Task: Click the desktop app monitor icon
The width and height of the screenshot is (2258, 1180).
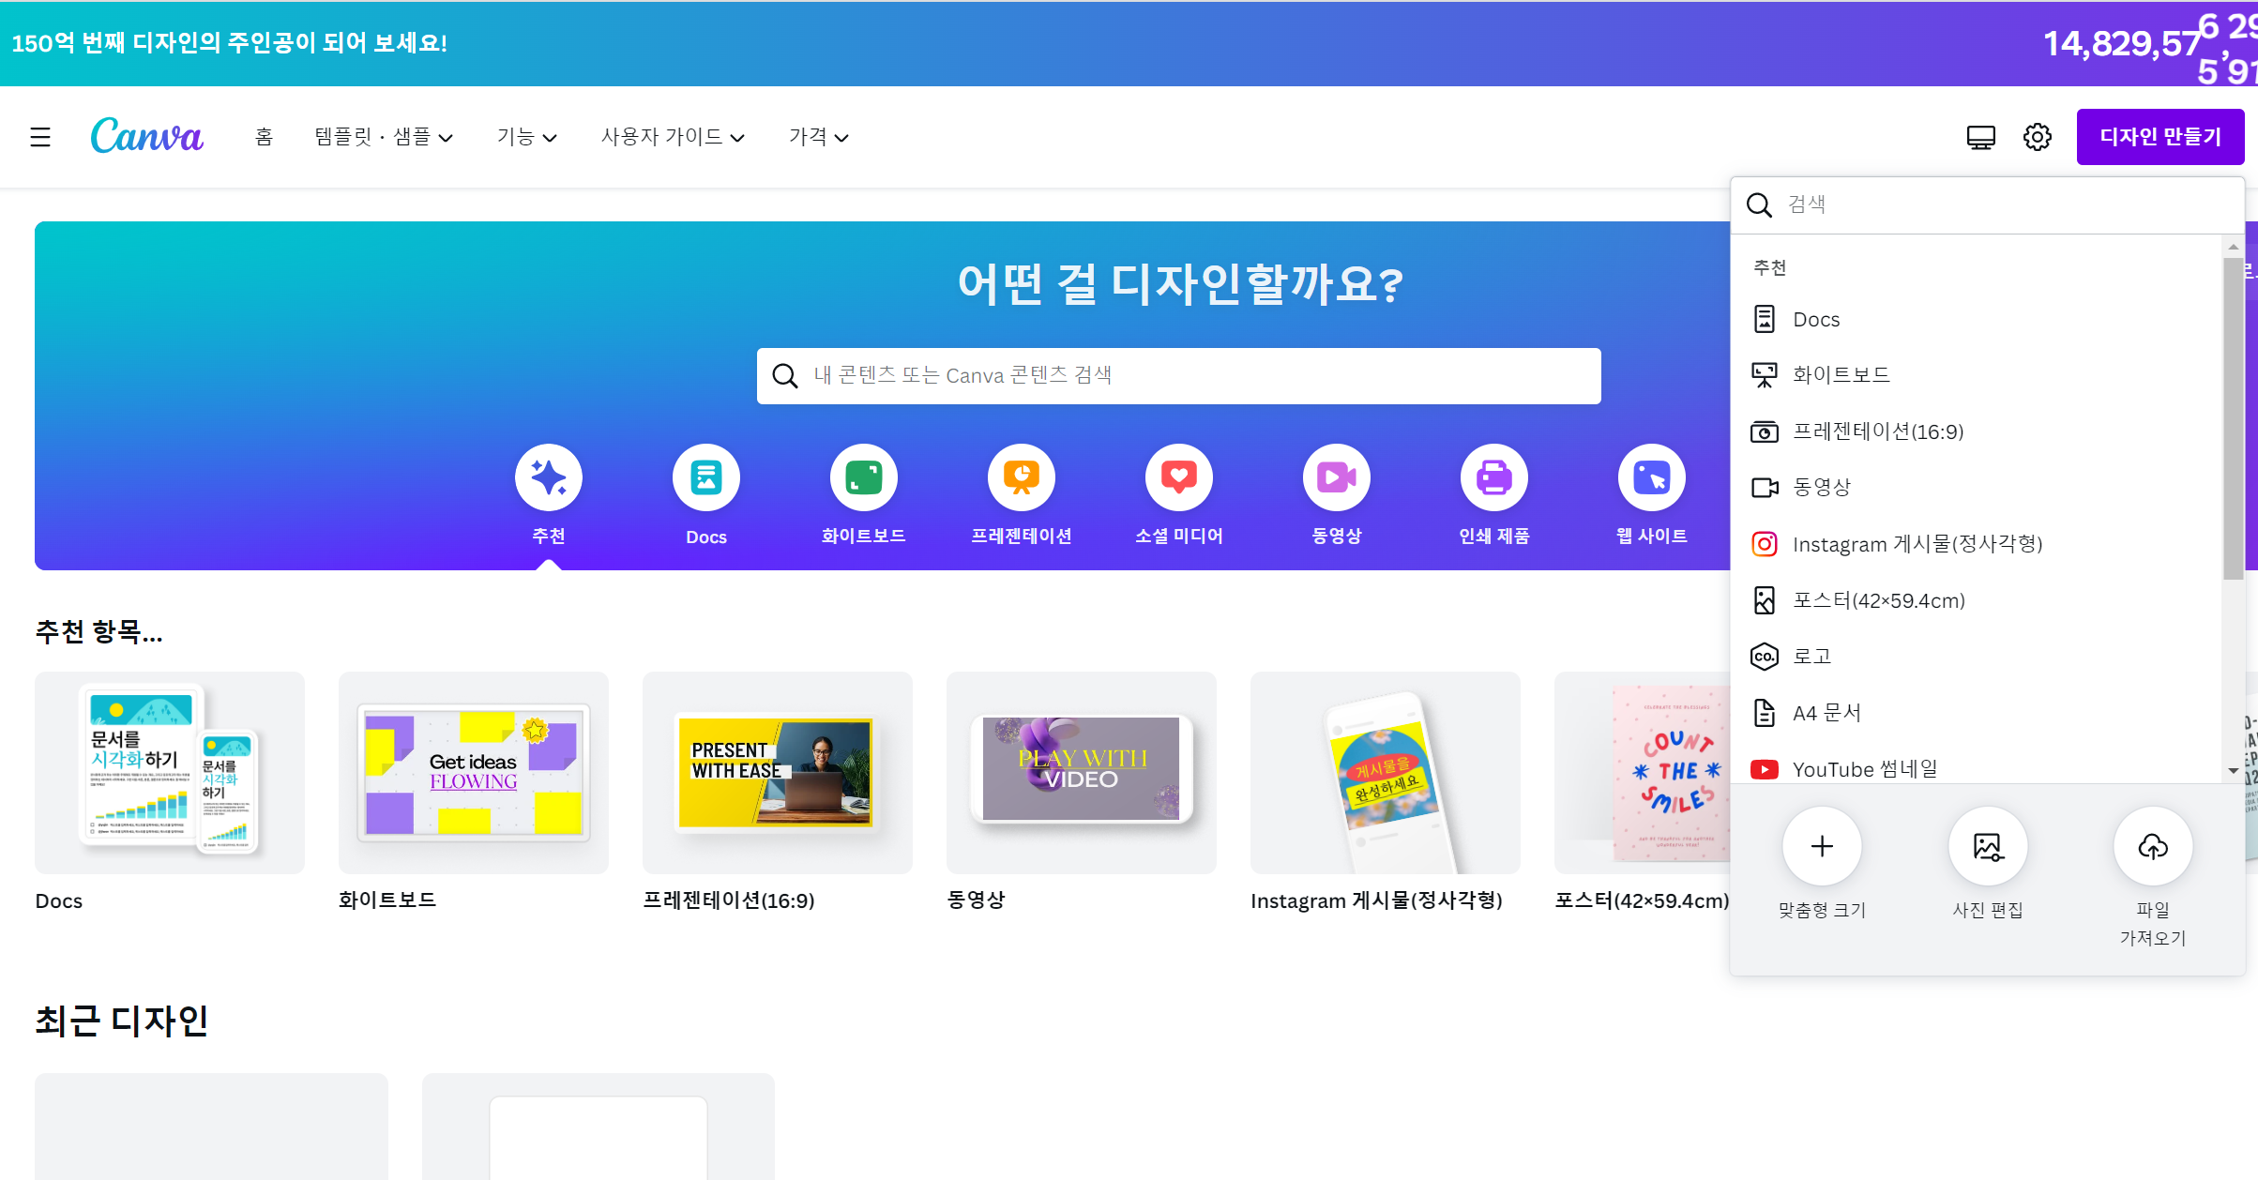Action: point(1980,137)
